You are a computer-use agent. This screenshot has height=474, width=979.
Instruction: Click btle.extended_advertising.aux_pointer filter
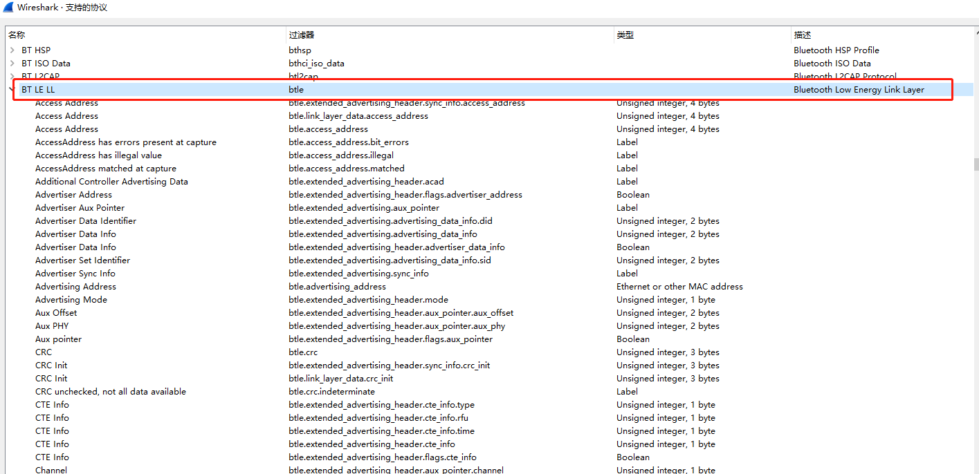tap(364, 208)
